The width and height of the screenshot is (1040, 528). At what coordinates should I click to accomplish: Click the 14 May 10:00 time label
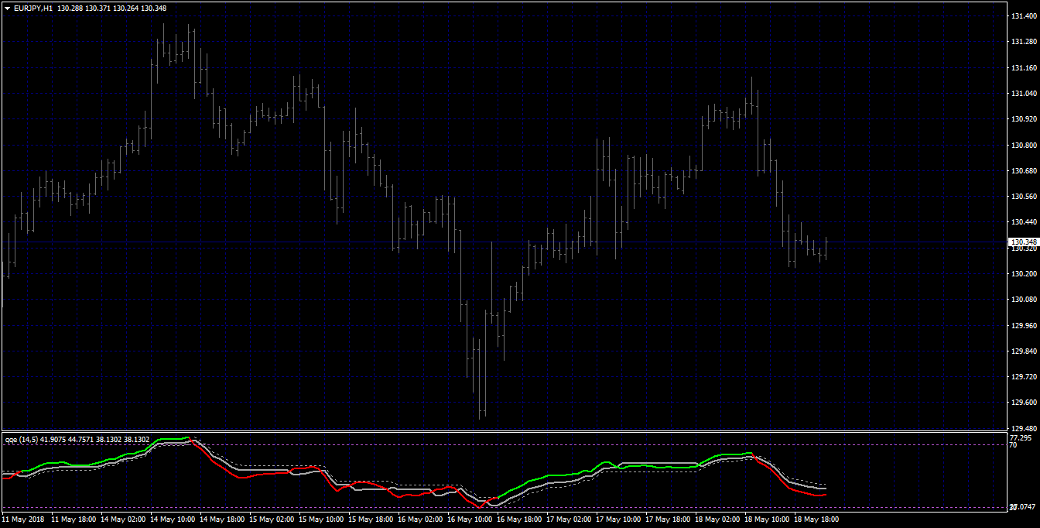click(x=173, y=519)
